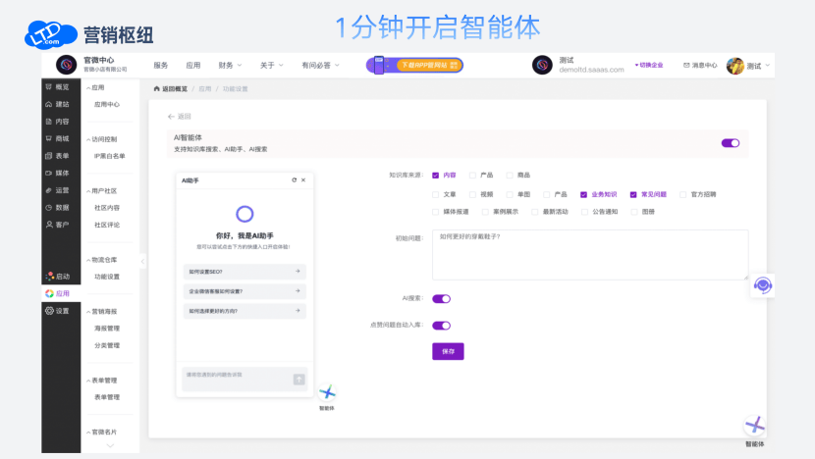The image size is (815, 459).
Task: Open 消息中心 envelope icon
Action: pyautogui.click(x=687, y=66)
